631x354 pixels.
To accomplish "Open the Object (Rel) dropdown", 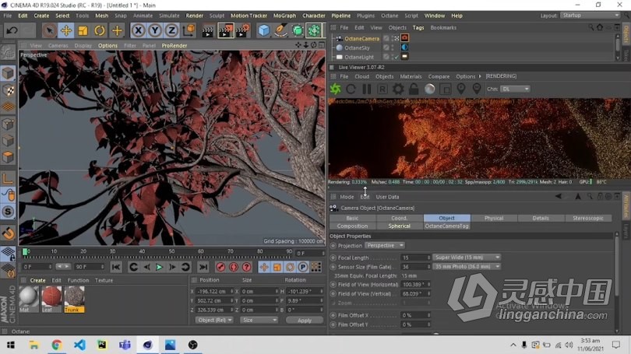I will [214, 321].
